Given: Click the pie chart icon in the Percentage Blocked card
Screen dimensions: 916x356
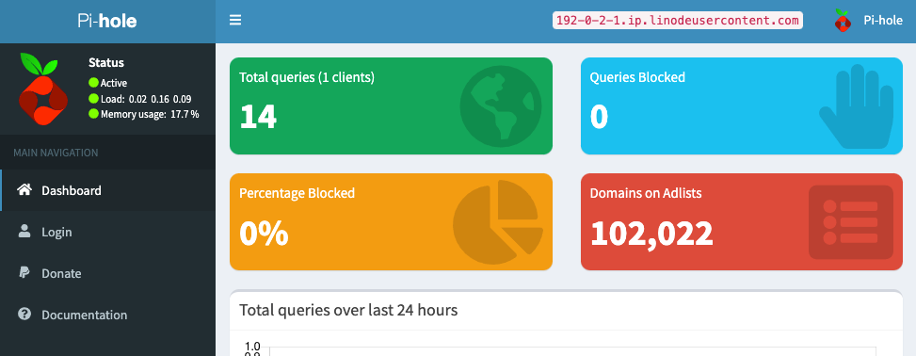Looking at the screenshot, I should (498, 222).
